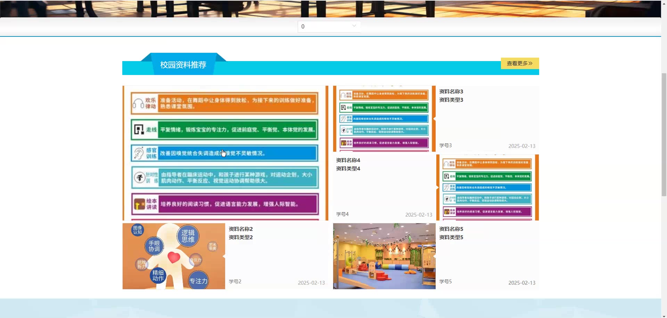This screenshot has width=667, height=318.
Task: Open the thumbnail image of 资料名称3 card
Action: 384,119
